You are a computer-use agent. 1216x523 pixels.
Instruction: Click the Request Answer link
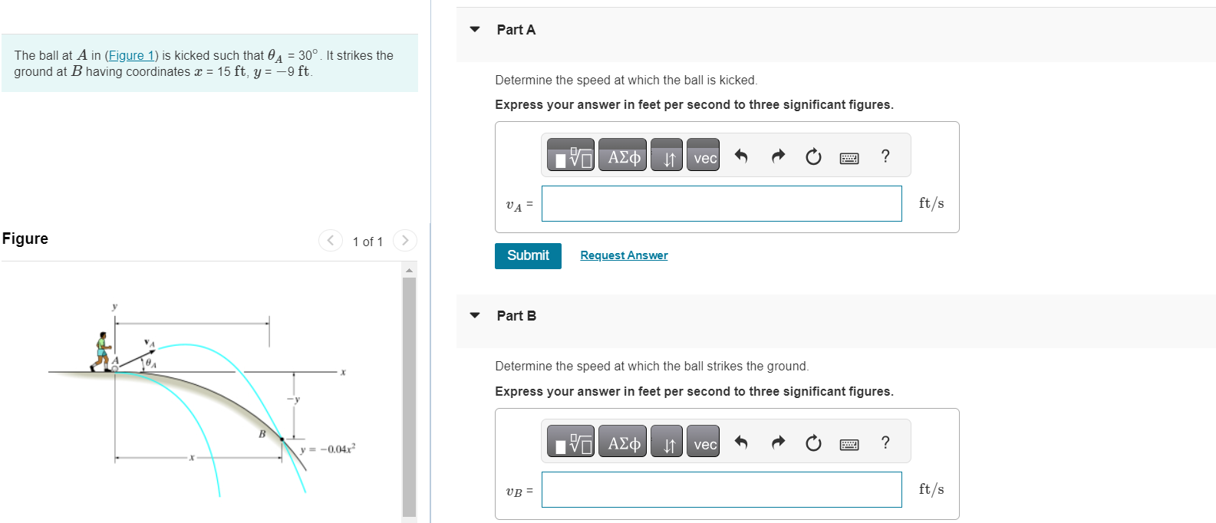(624, 255)
